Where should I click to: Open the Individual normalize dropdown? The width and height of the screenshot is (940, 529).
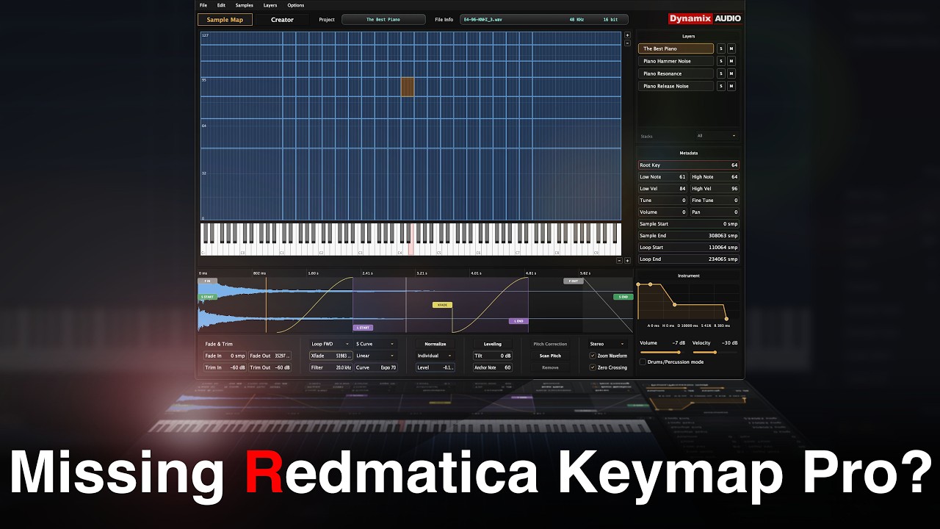click(x=435, y=356)
